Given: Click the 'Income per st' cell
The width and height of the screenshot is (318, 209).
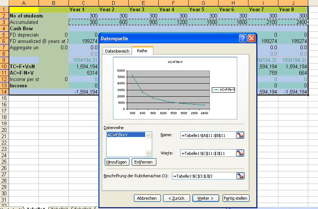Looking at the screenshot, I should (24, 79).
